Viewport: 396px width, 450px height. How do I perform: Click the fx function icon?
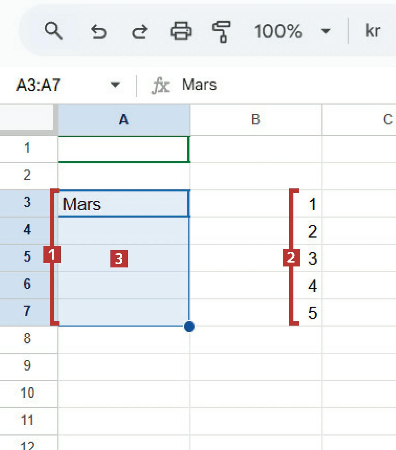tap(161, 85)
